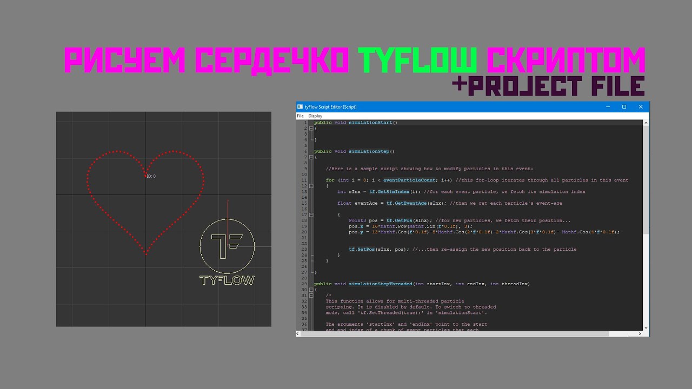Open the Display menu in Script Editor
The height and width of the screenshot is (389, 692).
(315, 116)
